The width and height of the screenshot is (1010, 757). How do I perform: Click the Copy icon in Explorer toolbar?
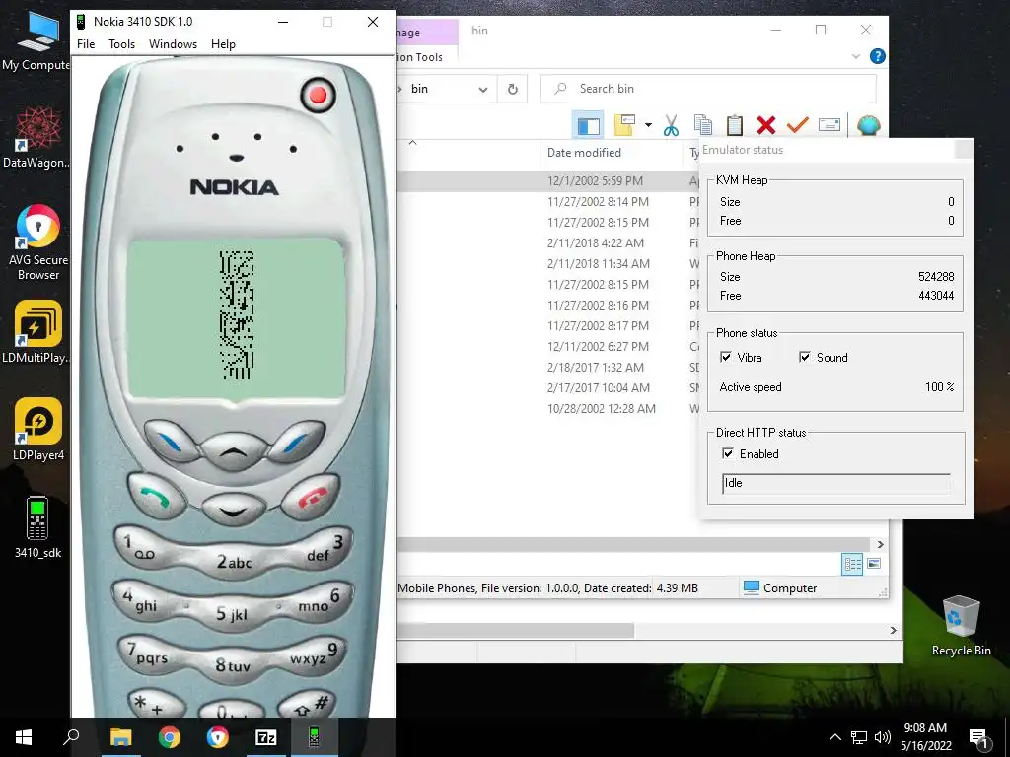point(702,125)
